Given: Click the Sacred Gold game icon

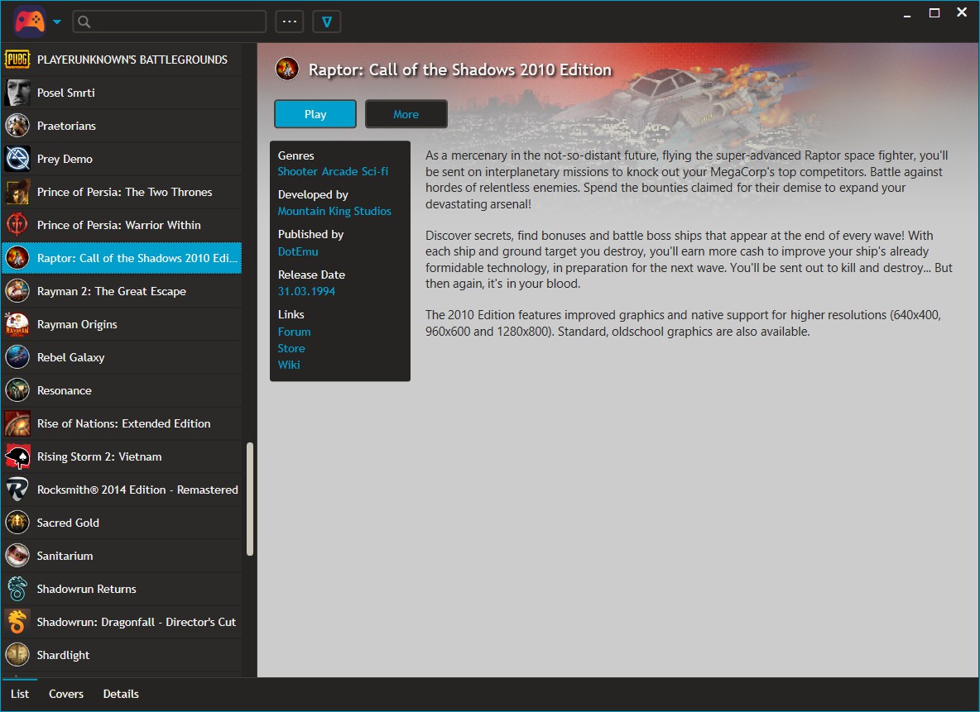Looking at the screenshot, I should tap(17, 523).
